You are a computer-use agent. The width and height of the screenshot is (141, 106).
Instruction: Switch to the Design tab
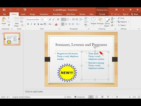click(x=33, y=14)
